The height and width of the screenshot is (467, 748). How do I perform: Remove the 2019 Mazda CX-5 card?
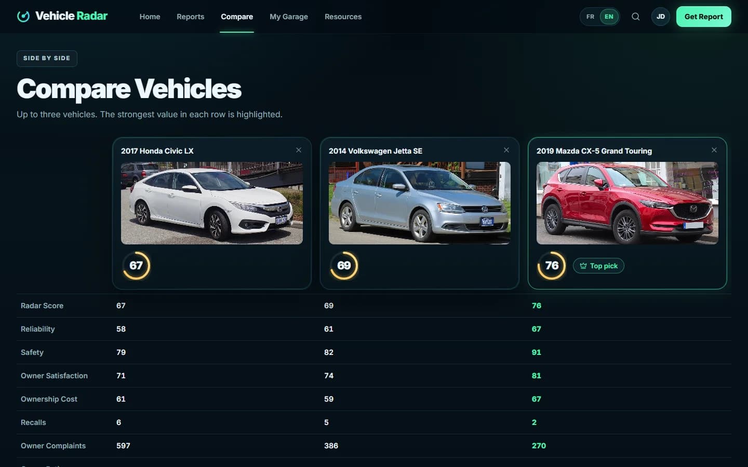click(714, 150)
